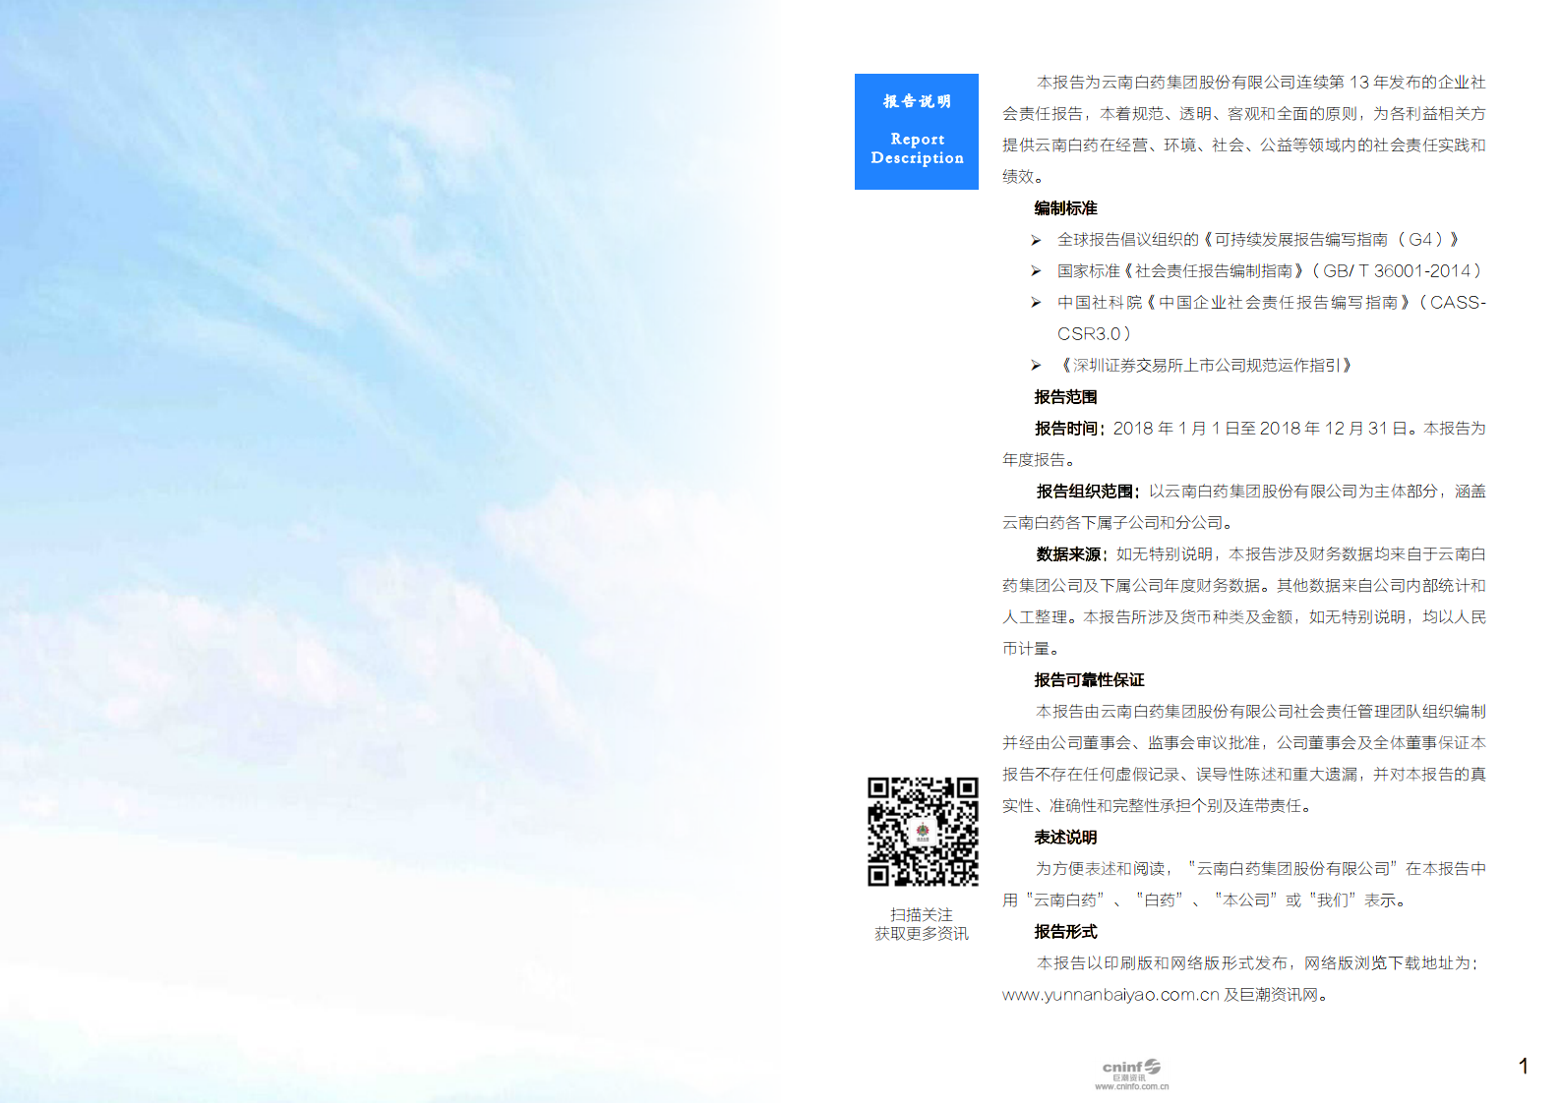Click arrow bullet before 全球报告倡议组织
The height and width of the screenshot is (1103, 1561).
click(1036, 240)
